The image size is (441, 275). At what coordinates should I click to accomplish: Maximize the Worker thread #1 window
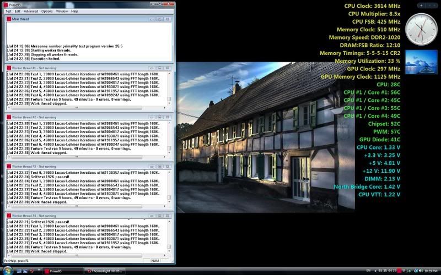(x=159, y=68)
